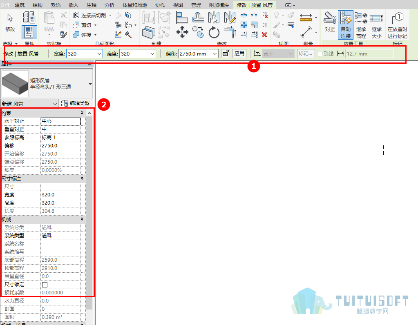This screenshot has width=418, height=325.
Task: Open the 偏移 offset dropdown
Action: 215,54
